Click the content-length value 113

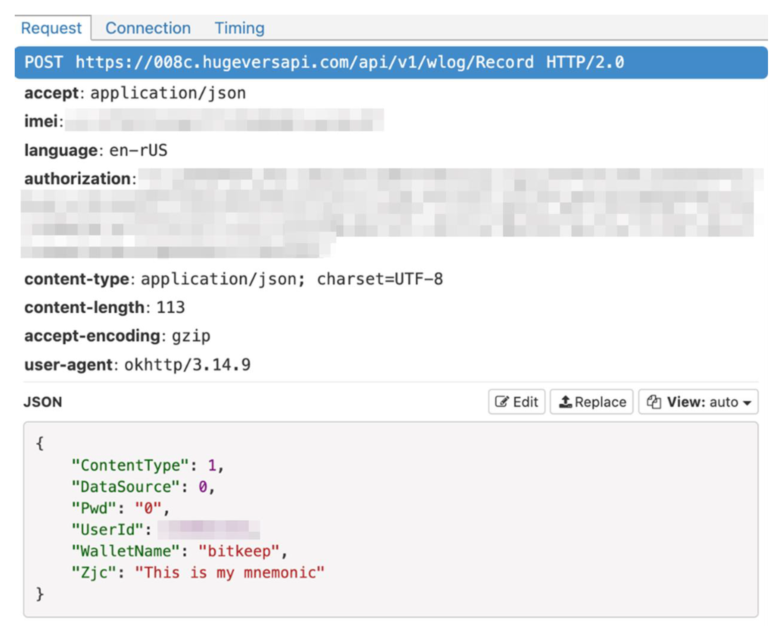(171, 308)
